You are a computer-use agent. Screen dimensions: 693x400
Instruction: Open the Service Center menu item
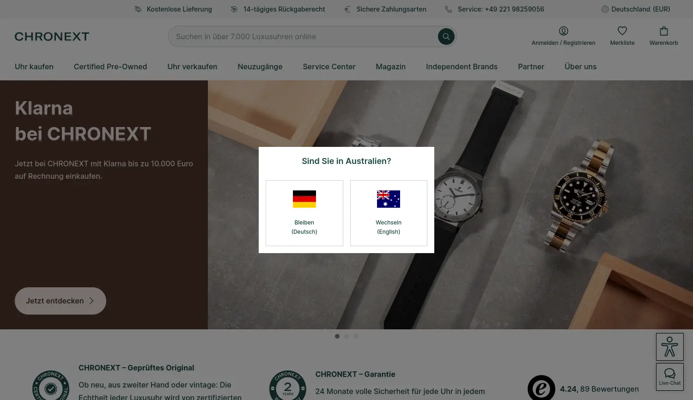click(329, 67)
